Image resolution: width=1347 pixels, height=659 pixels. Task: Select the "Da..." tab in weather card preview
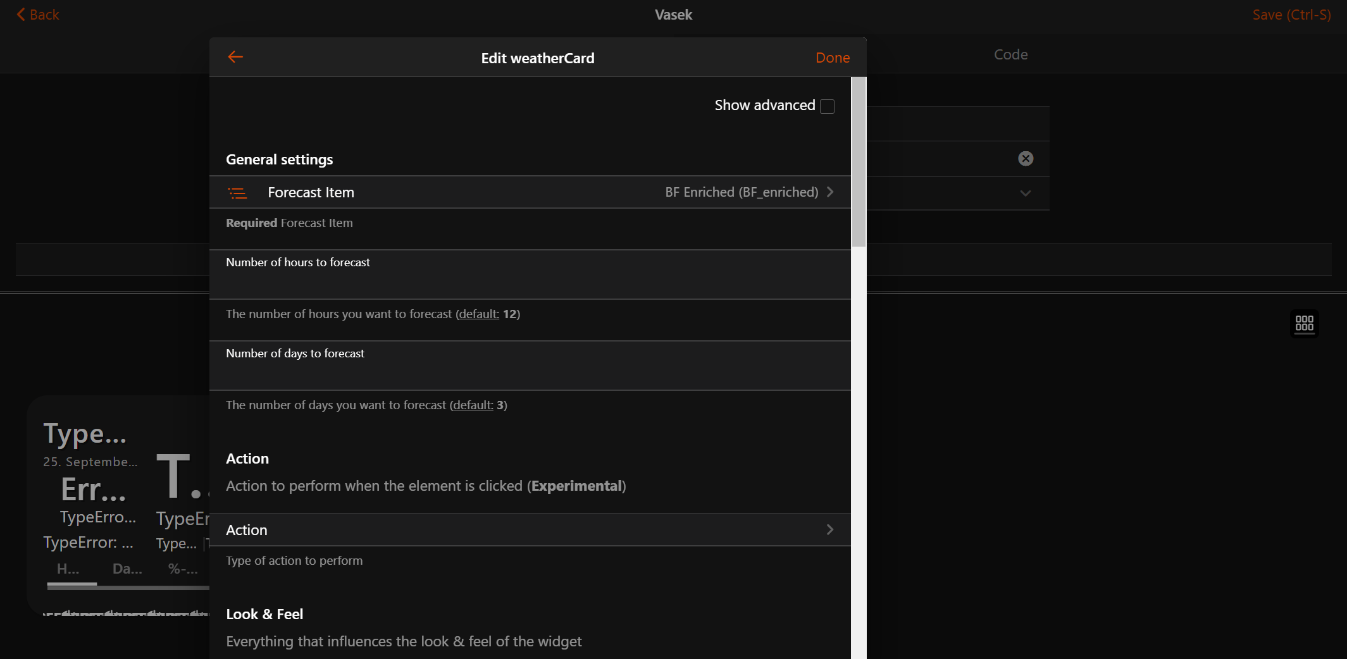pos(127,569)
